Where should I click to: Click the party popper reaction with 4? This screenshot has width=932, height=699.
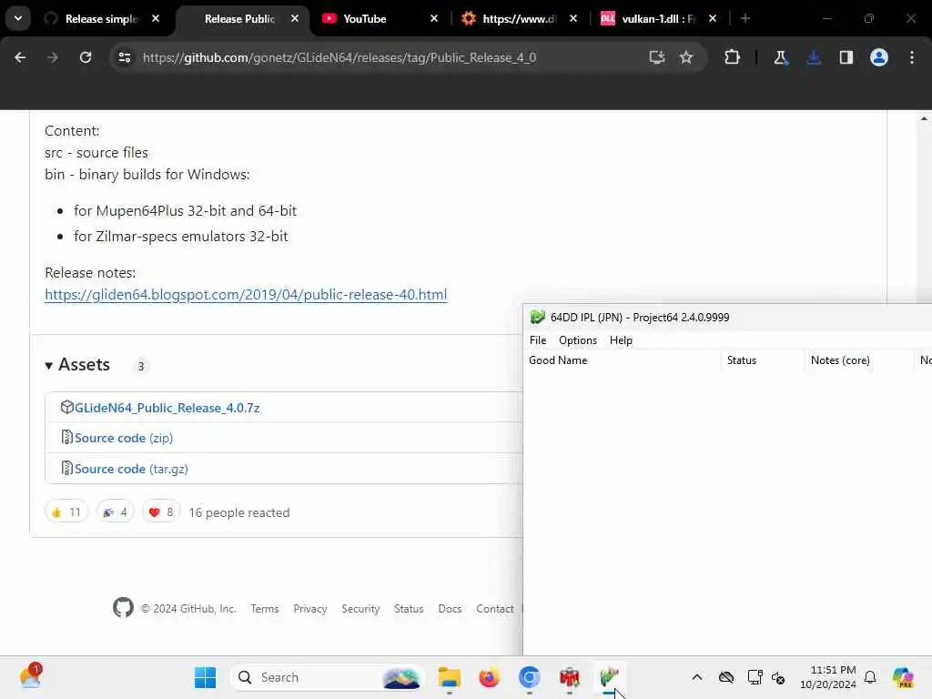[x=116, y=512]
